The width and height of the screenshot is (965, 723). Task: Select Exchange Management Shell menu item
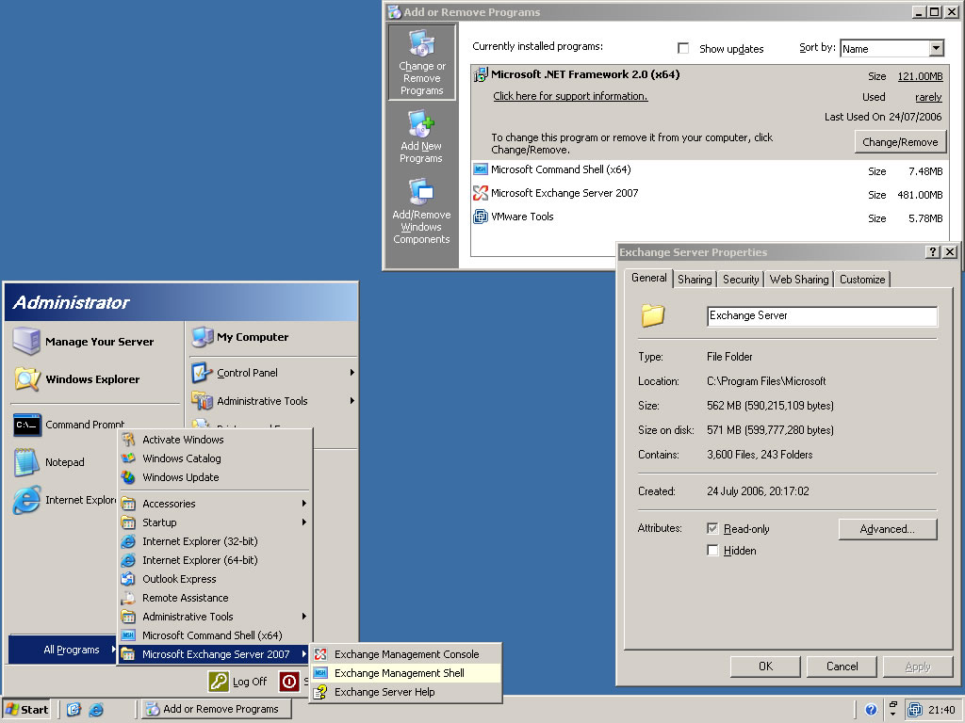point(400,673)
